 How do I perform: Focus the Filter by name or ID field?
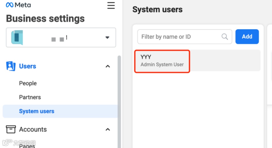click(x=184, y=37)
